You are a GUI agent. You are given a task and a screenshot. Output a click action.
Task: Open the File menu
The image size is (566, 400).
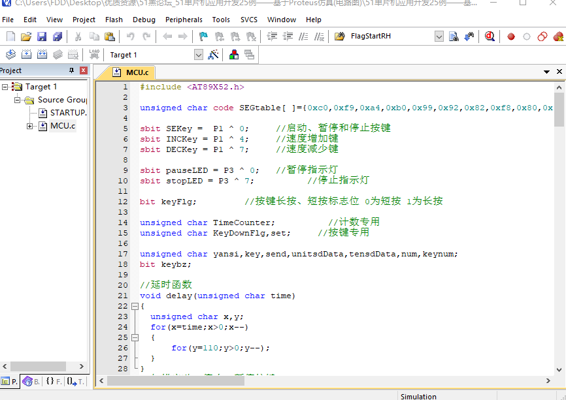[x=8, y=20]
